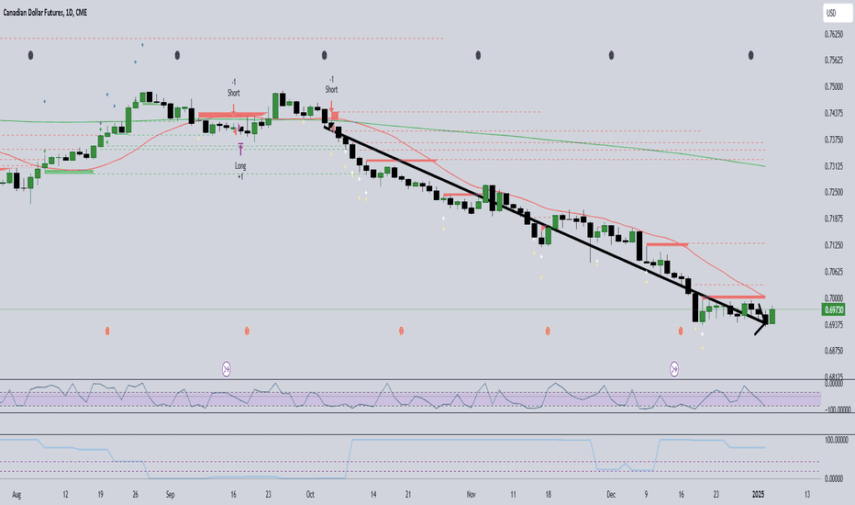
Task: Click the orange event marker in mid-December
Action: (681, 331)
